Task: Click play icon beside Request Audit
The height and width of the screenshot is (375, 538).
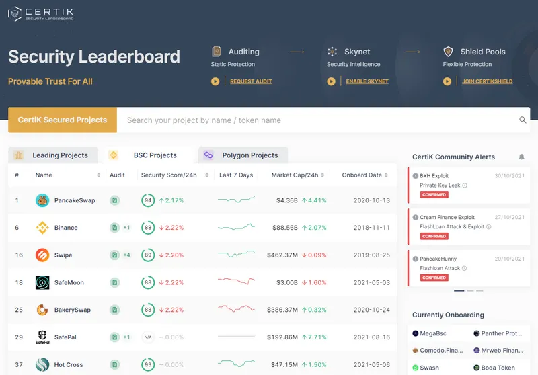Action: click(215, 81)
